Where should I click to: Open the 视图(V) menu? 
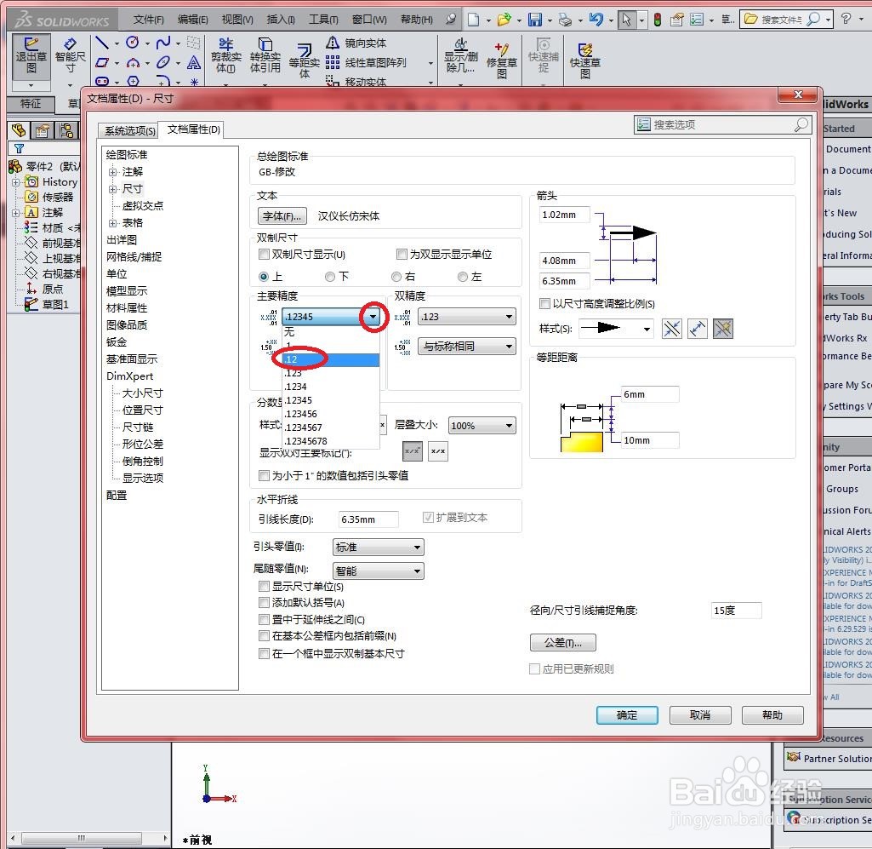[x=237, y=20]
